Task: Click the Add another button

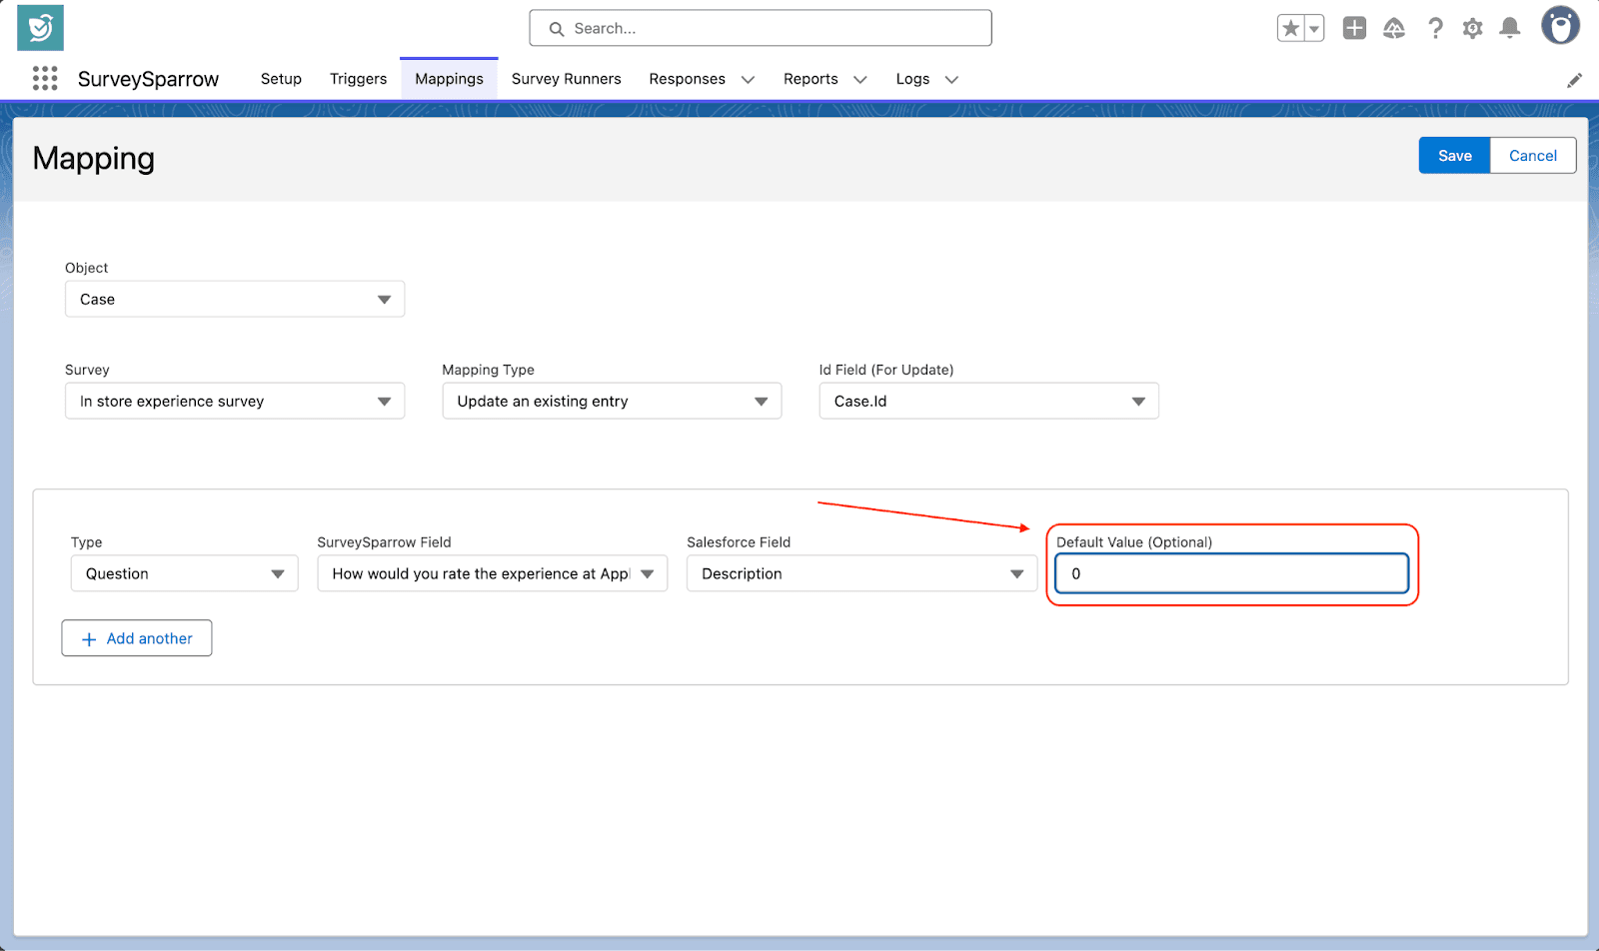Action: pos(137,638)
